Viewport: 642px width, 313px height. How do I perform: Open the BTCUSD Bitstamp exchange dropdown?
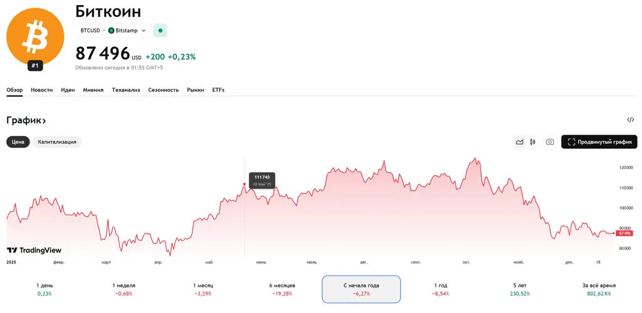pos(113,30)
